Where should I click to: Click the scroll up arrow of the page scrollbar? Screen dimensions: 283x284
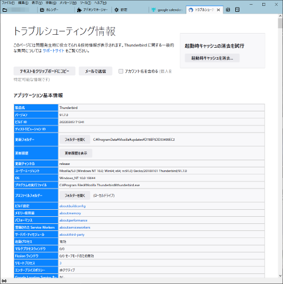click(280, 16)
